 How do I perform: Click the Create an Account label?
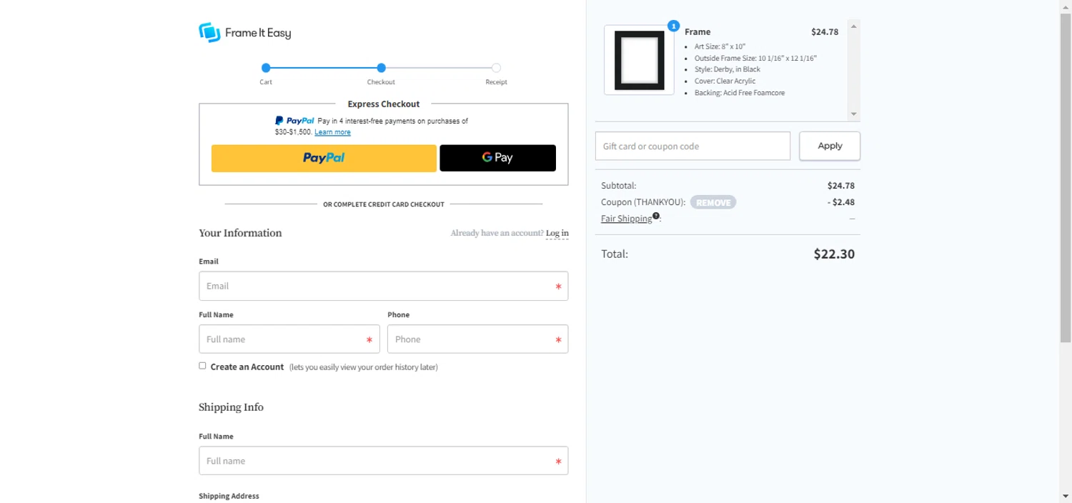pos(247,367)
